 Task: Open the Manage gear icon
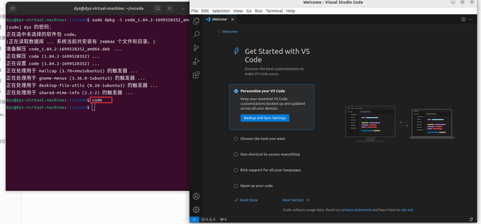[196, 210]
